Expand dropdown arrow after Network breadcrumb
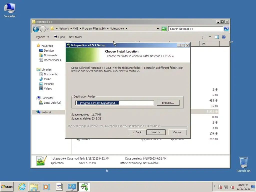Screen dimensions: 256x192 pos(71,29)
